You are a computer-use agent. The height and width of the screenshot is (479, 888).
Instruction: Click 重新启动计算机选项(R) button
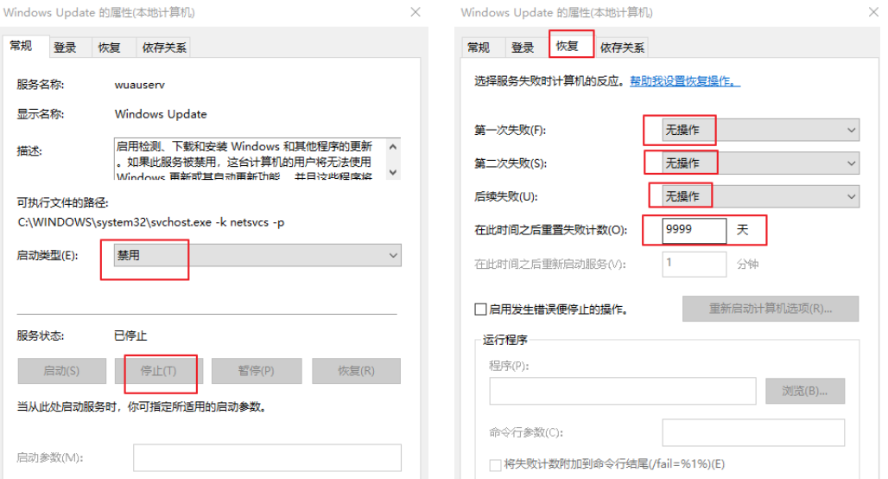click(x=771, y=309)
